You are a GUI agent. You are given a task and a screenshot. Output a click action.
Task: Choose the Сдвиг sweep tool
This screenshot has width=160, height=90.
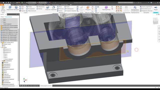click(x=21, y=7)
